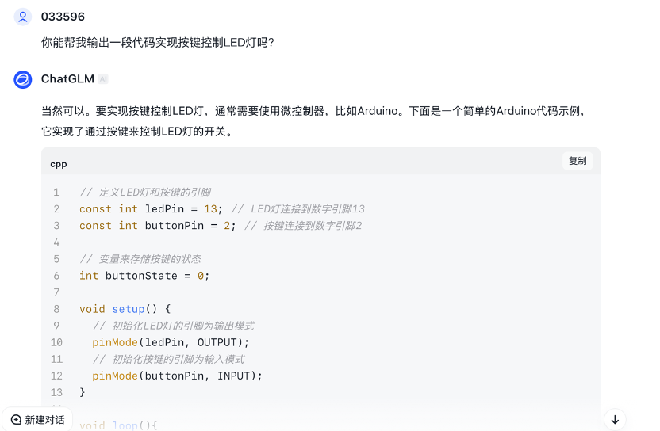This screenshot has width=660, height=431.
Task: Click code line number 1
Action: (x=56, y=193)
